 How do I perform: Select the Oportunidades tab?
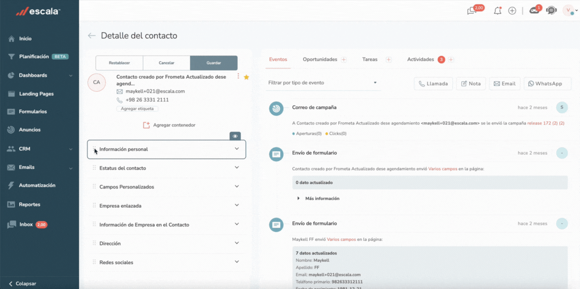[x=320, y=60]
